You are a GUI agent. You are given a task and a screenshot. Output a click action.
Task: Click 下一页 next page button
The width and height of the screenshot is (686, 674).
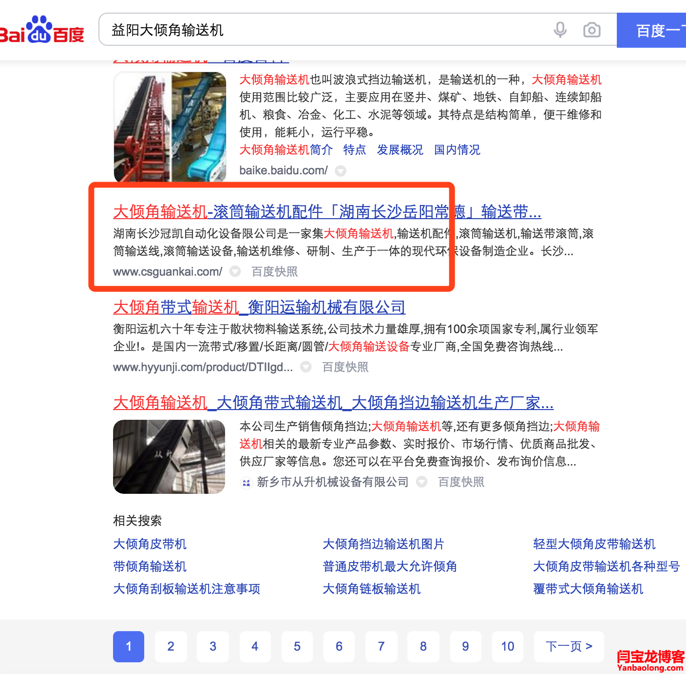coord(569,646)
